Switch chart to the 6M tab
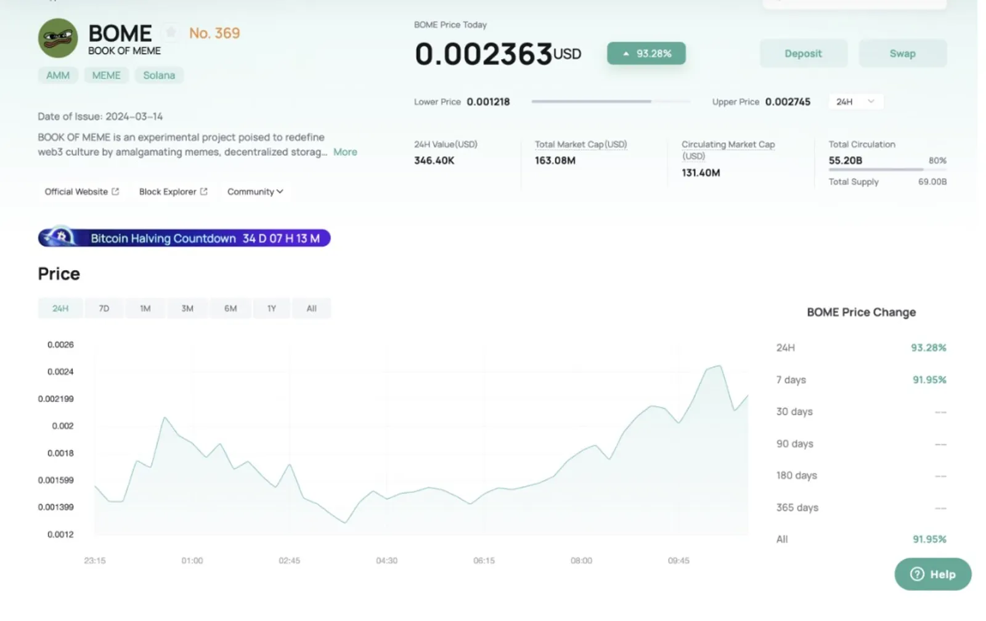The width and height of the screenshot is (986, 621). pos(230,308)
